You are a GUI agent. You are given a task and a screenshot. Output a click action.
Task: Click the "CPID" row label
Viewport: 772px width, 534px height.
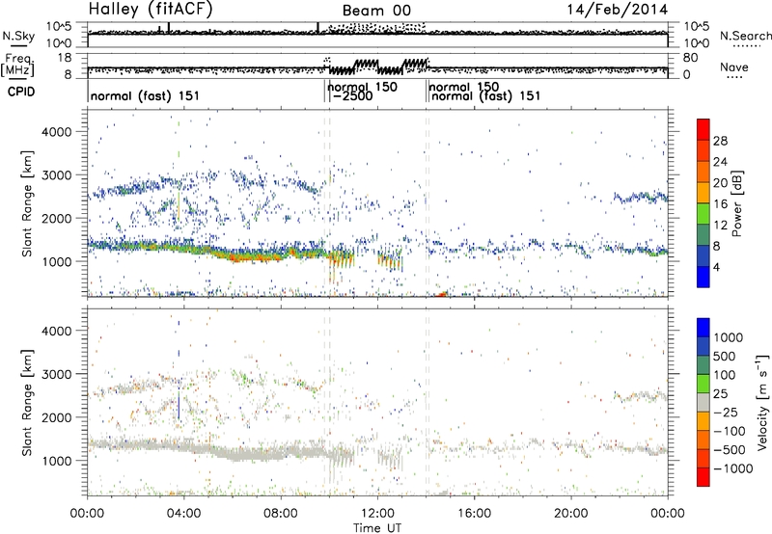(x=21, y=92)
